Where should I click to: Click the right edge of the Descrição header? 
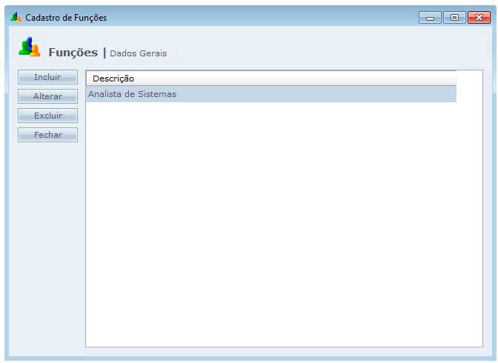pos(455,79)
